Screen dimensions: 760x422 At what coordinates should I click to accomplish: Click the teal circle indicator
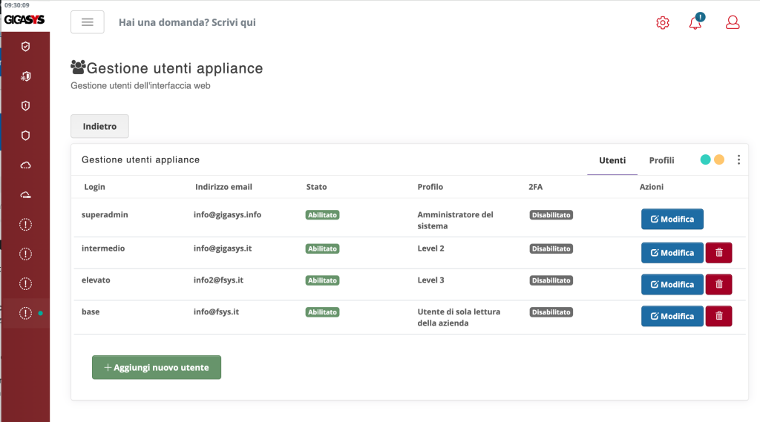tap(705, 159)
